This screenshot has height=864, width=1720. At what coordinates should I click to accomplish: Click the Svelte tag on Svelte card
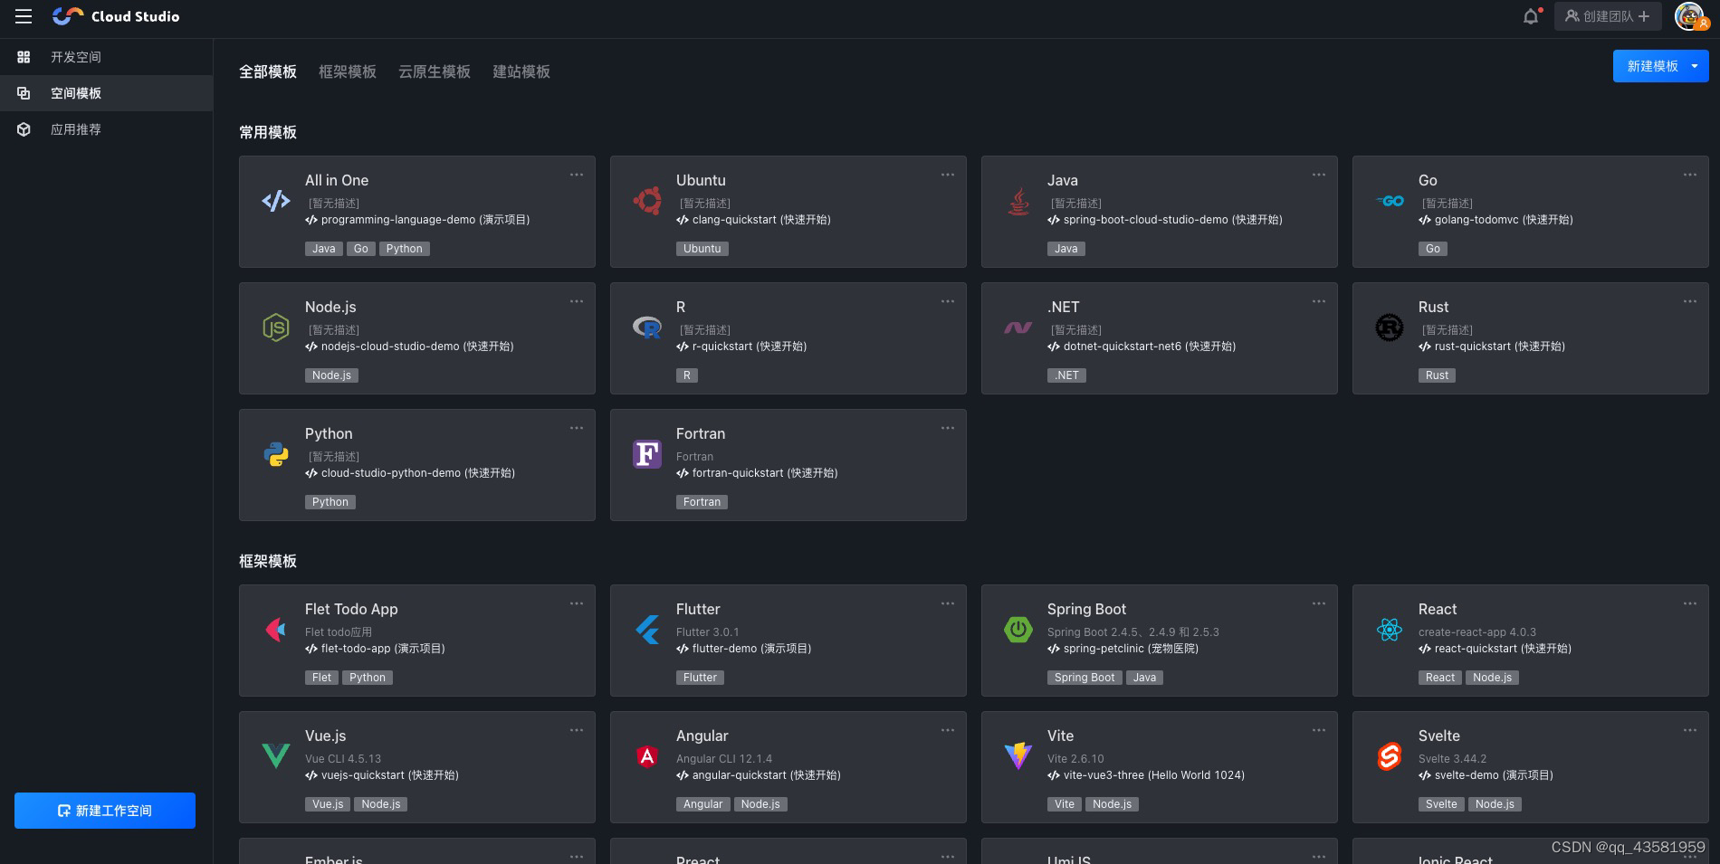pyautogui.click(x=1441, y=804)
